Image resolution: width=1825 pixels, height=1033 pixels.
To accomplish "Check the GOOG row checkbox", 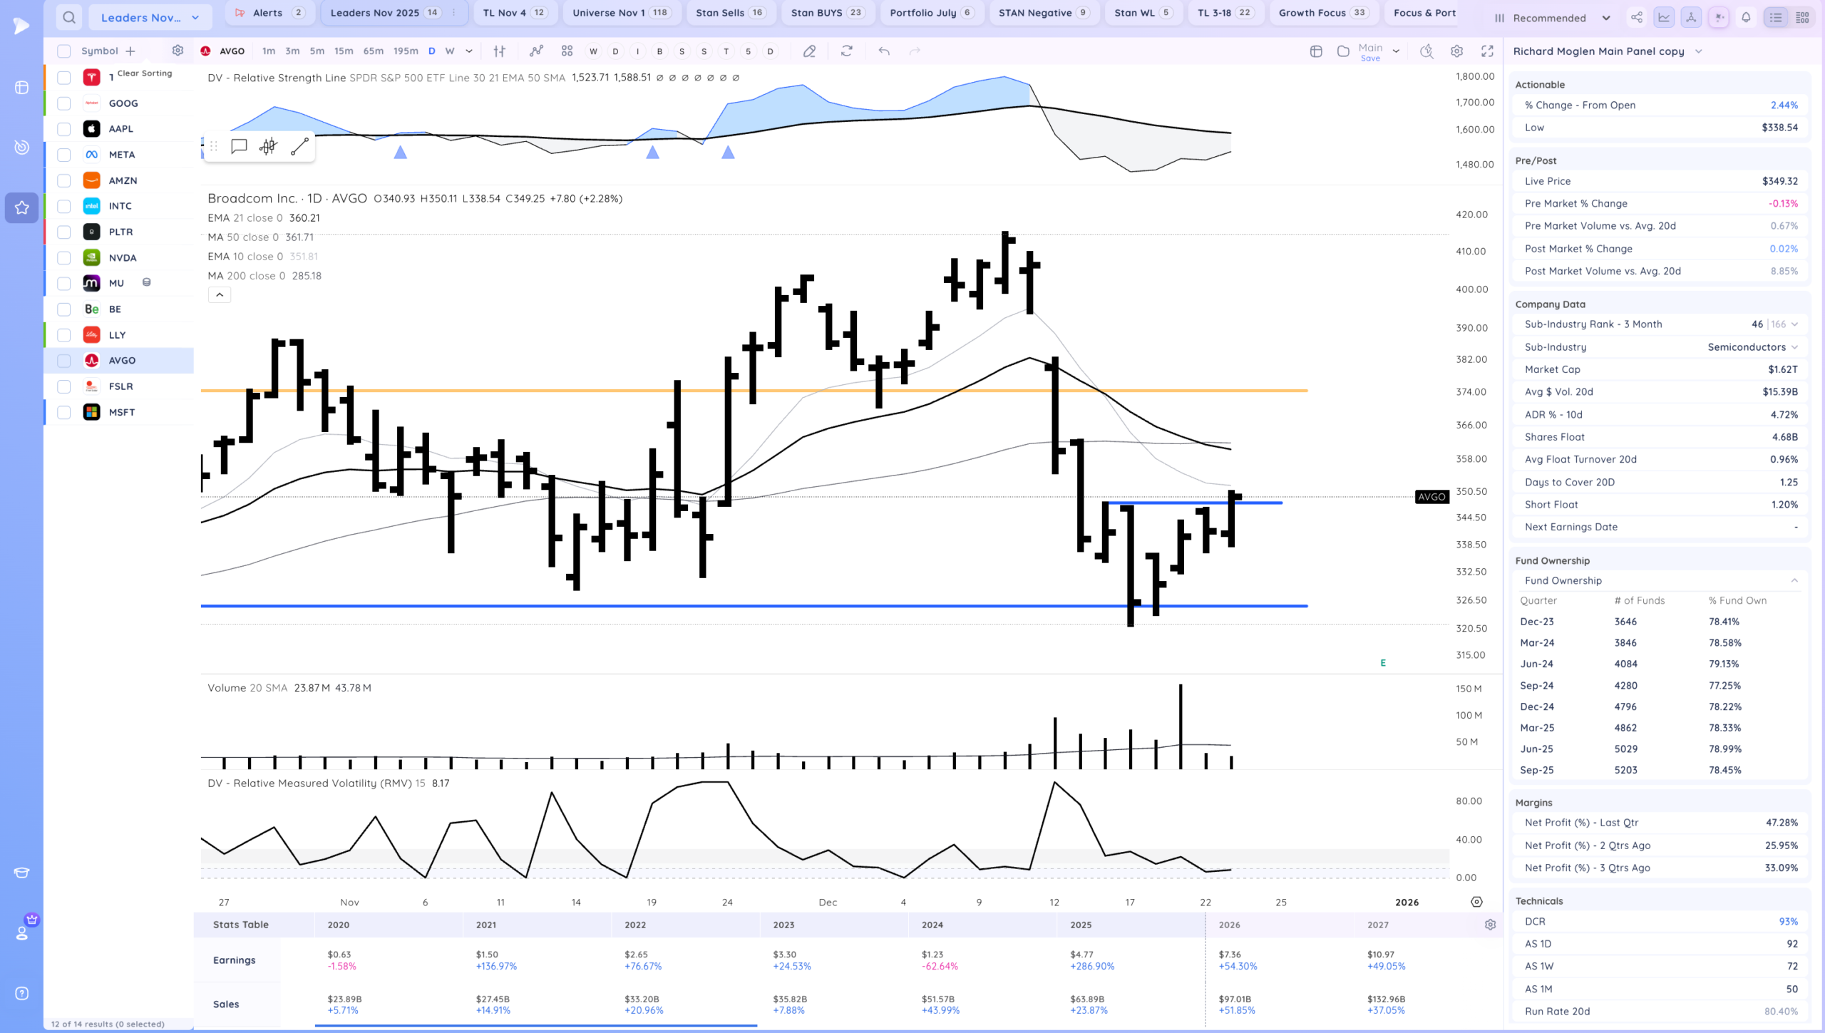I will (64, 103).
